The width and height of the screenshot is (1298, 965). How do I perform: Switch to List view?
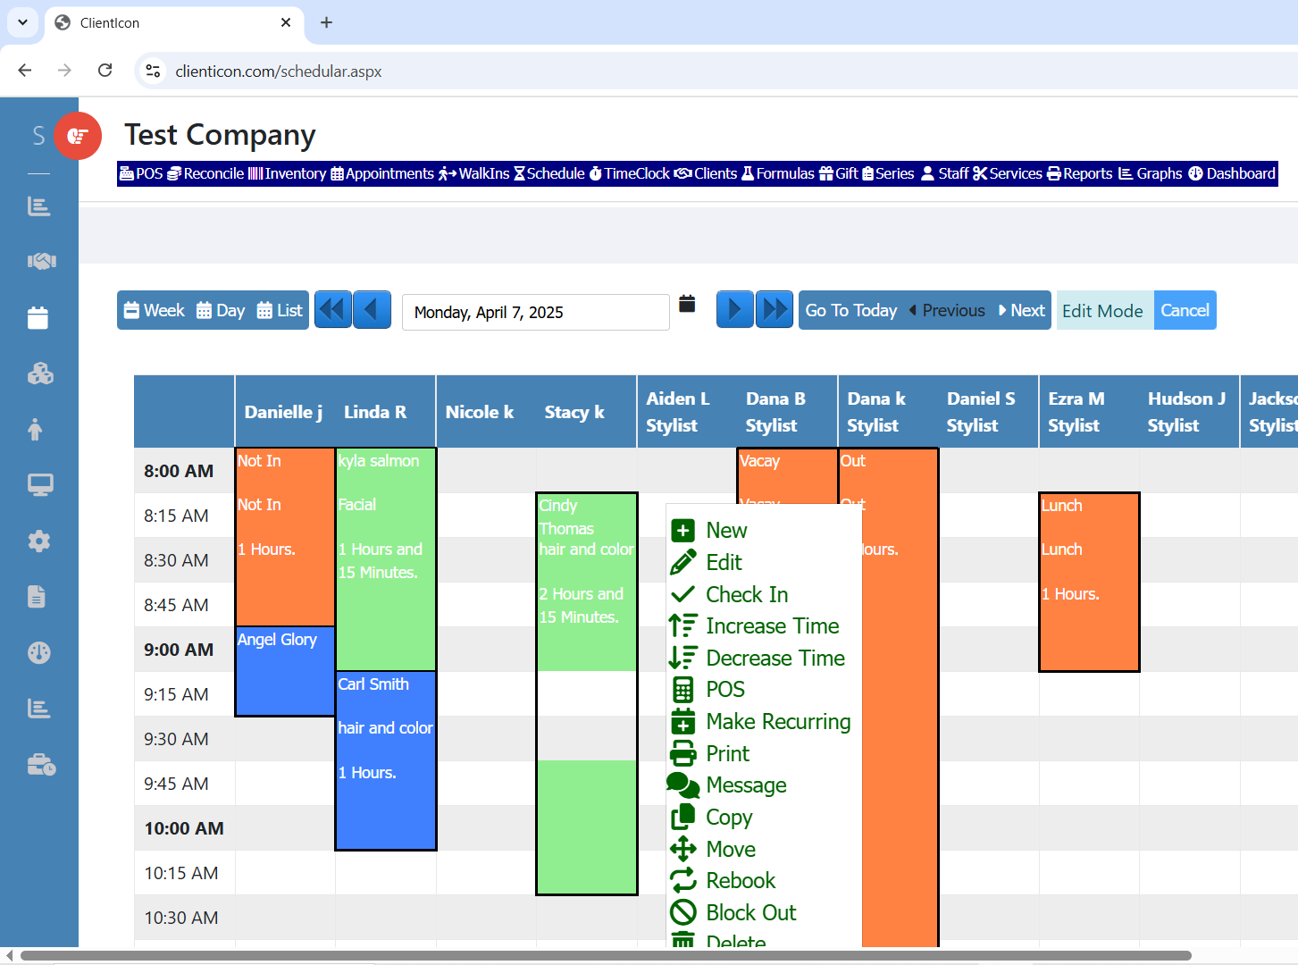point(280,310)
